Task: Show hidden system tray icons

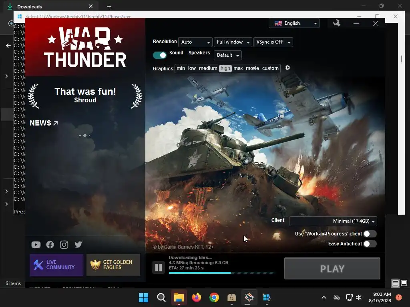Action: click(324, 297)
